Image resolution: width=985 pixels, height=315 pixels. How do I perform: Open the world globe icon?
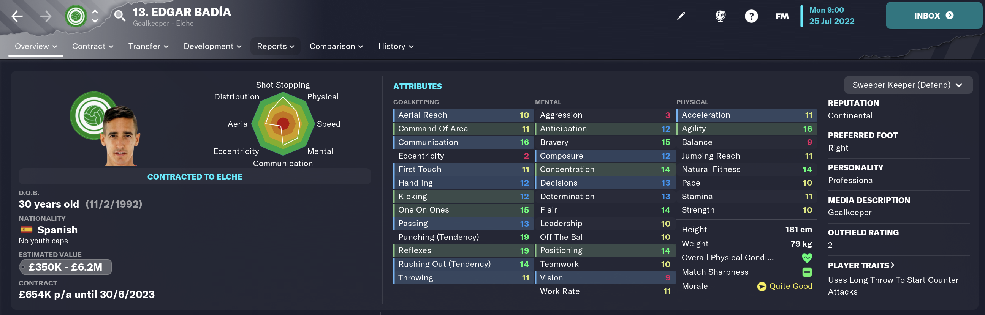point(721,16)
